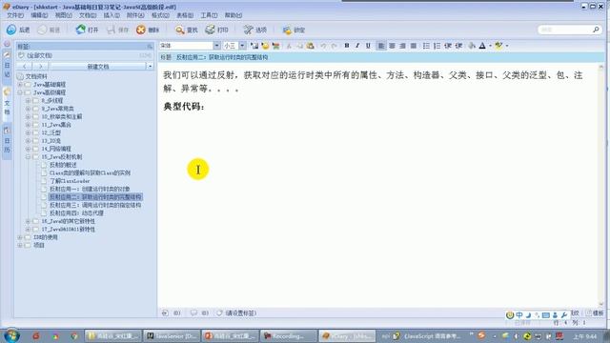Toggle italic formatting
Screen dimensions: 610x343
pyautogui.click(x=357, y=46)
